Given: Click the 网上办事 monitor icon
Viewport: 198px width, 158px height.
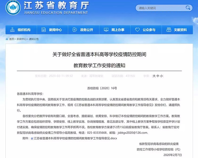Looking at the screenshot, I should click(x=106, y=30).
